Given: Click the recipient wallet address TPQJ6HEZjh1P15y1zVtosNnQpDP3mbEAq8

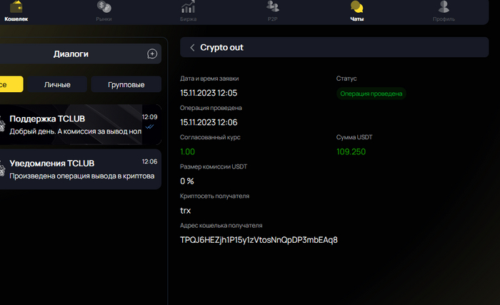Looking at the screenshot, I should pyautogui.click(x=259, y=240).
